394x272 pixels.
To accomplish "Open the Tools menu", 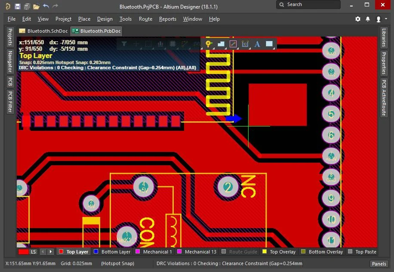I will [126, 19].
